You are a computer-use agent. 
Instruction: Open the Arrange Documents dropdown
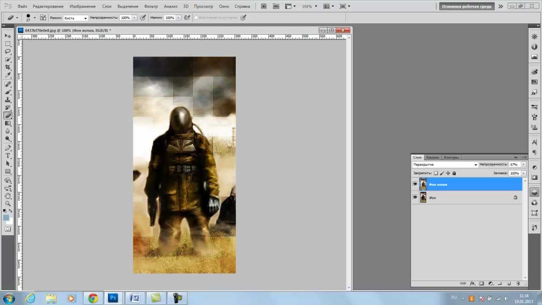329,6
